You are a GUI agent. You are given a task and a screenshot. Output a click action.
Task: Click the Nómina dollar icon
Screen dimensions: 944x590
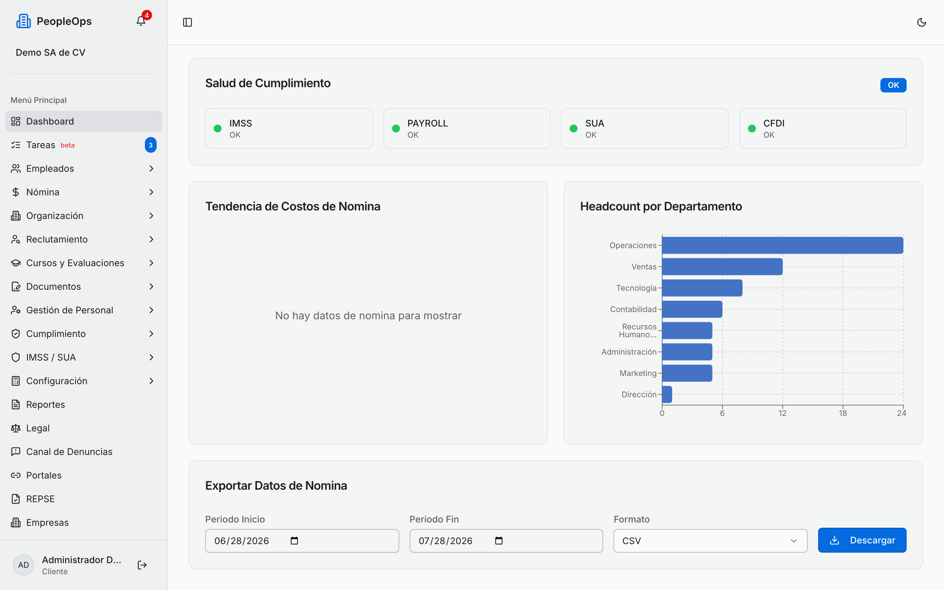click(x=16, y=192)
